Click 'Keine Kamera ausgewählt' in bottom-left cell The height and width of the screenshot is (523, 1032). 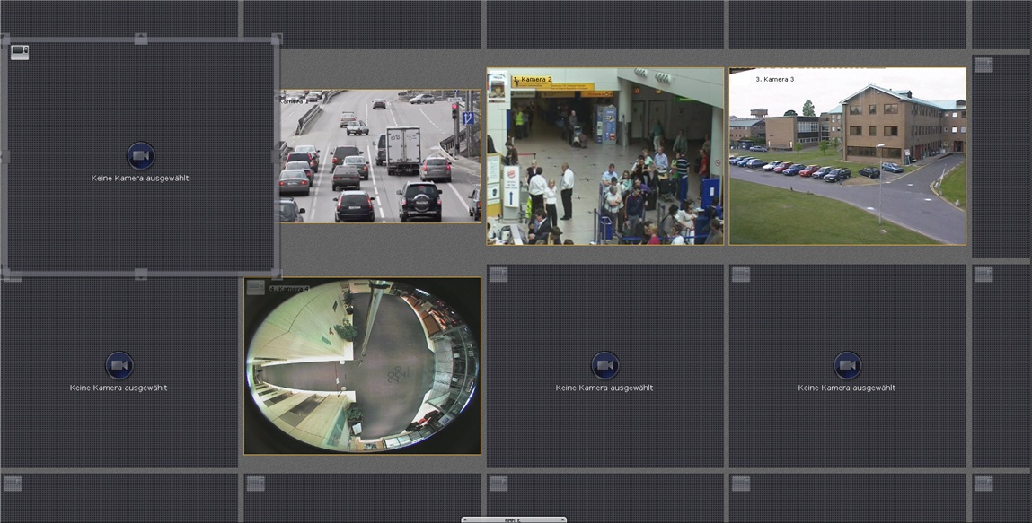tap(119, 388)
